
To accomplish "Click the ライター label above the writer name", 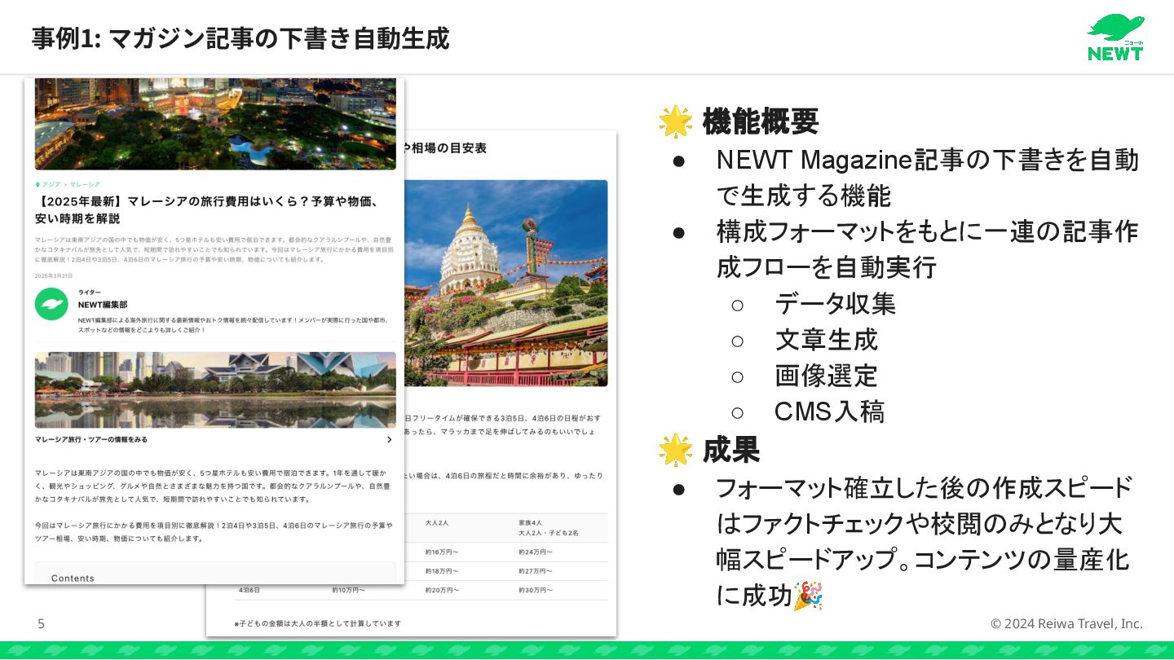I will click(90, 292).
